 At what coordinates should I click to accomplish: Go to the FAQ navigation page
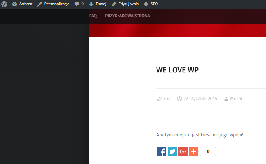point(93,16)
